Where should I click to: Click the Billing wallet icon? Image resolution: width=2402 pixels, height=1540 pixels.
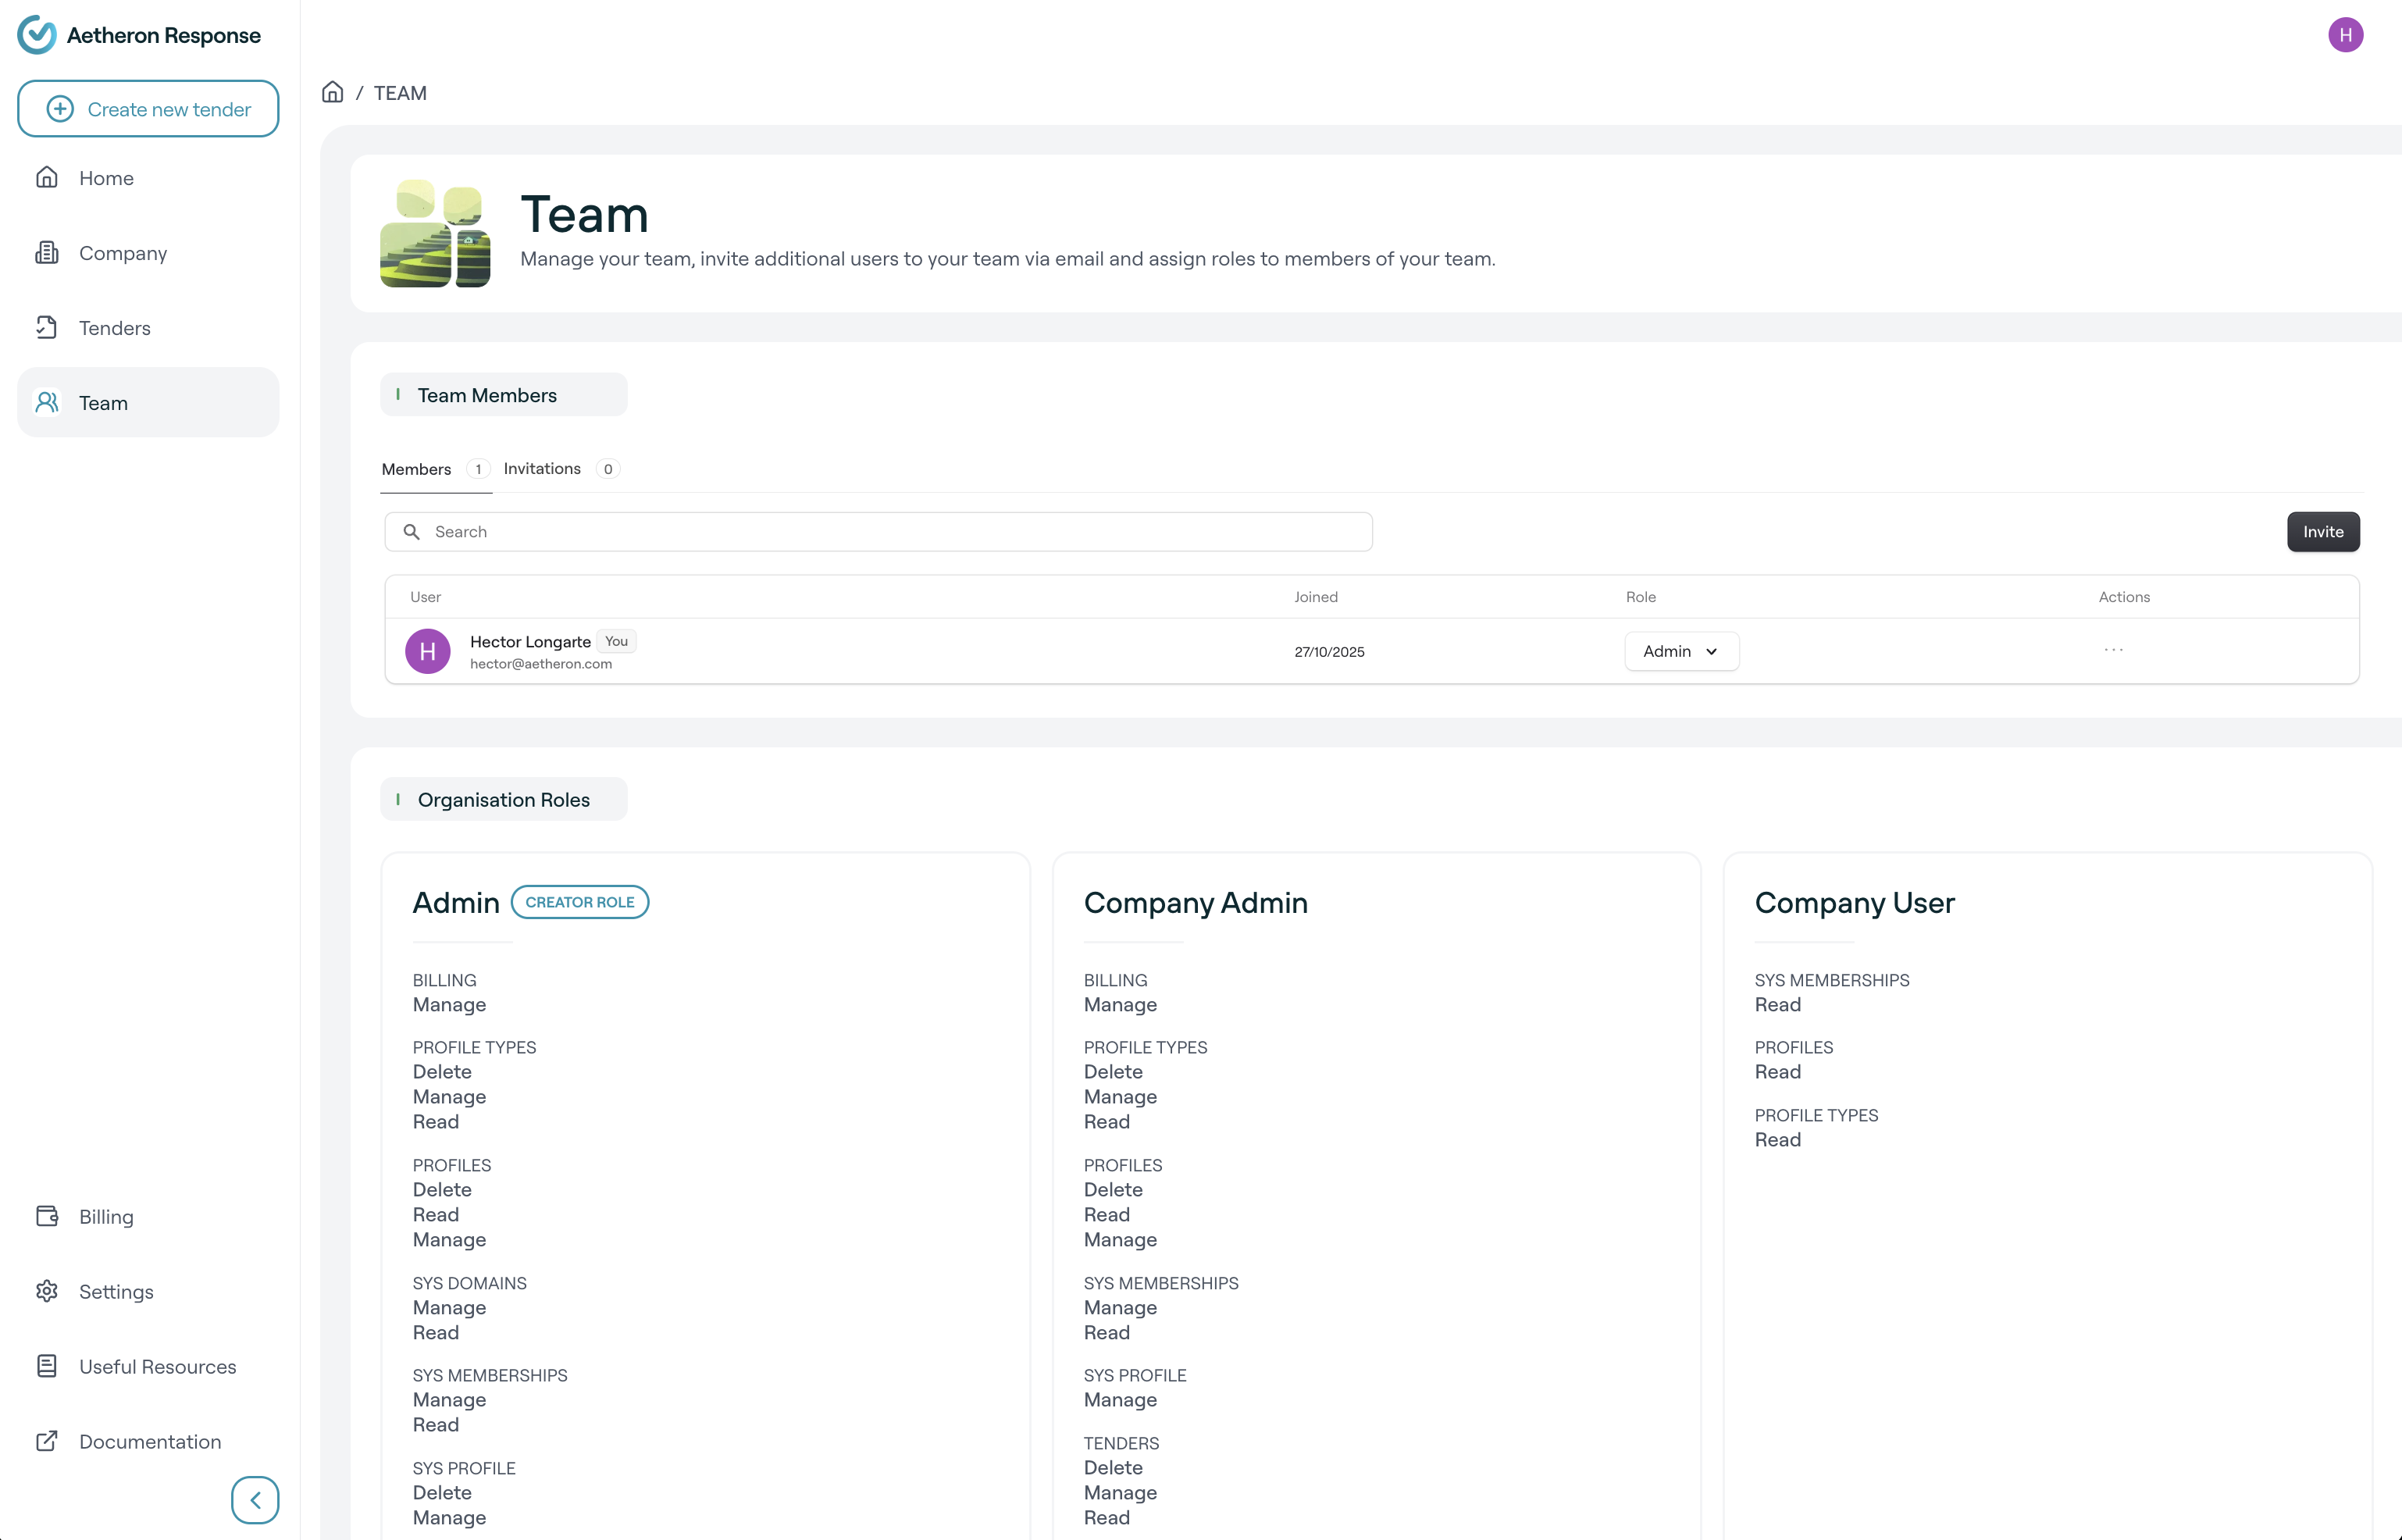47,1216
